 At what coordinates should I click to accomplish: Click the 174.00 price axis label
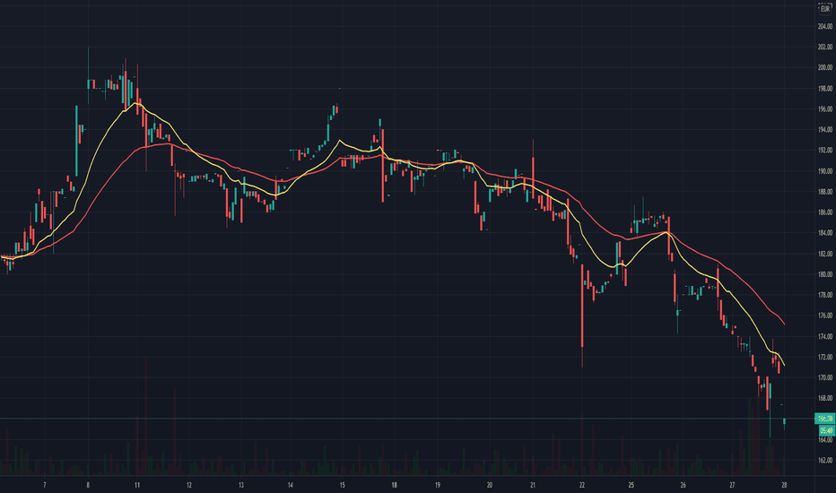[x=825, y=336]
